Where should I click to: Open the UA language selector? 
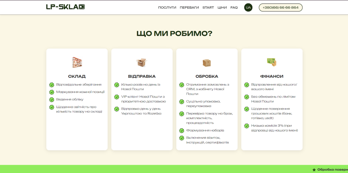(x=248, y=7)
